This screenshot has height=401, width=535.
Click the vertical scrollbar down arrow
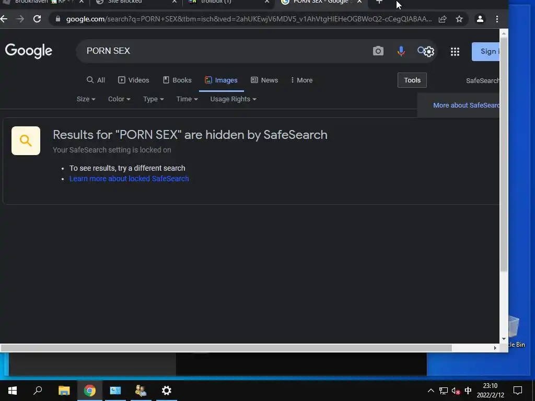click(504, 339)
